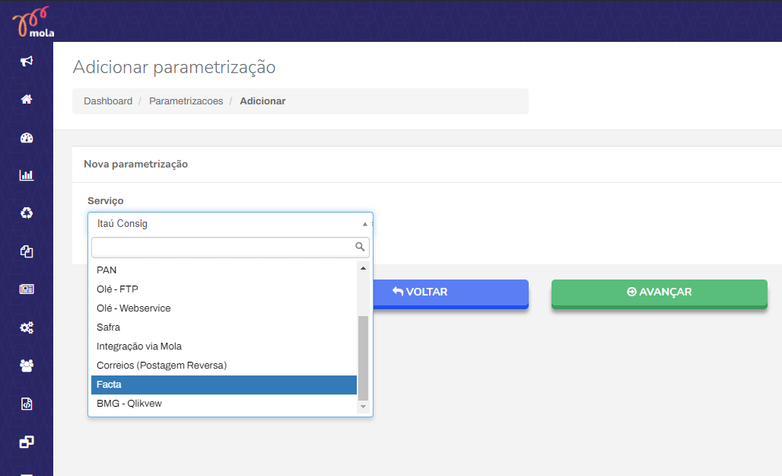Image resolution: width=782 pixels, height=476 pixels.
Task: Select Correios (Postagem Reversa) option
Action: [224, 365]
